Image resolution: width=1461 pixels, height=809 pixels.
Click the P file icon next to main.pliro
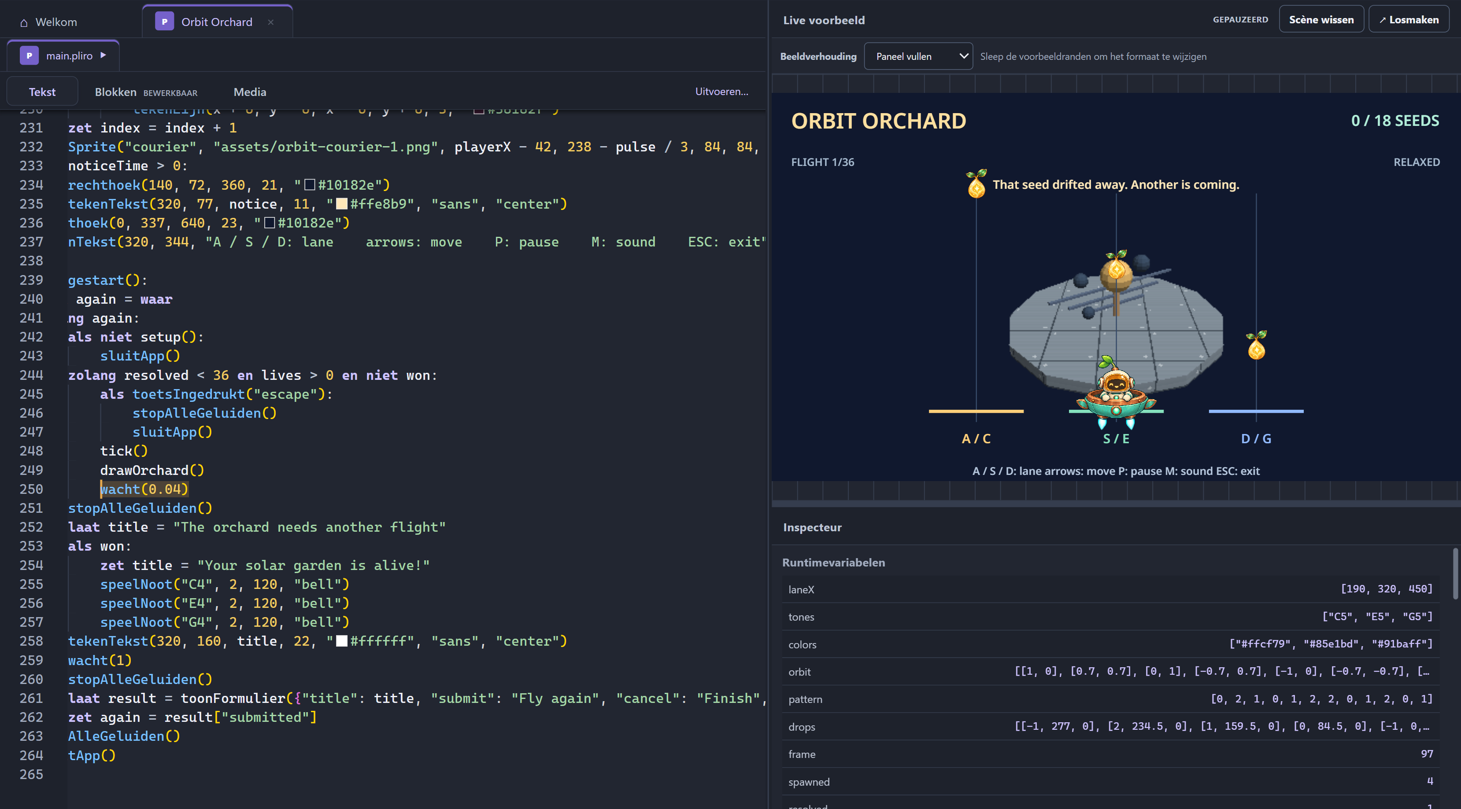[x=30, y=55]
